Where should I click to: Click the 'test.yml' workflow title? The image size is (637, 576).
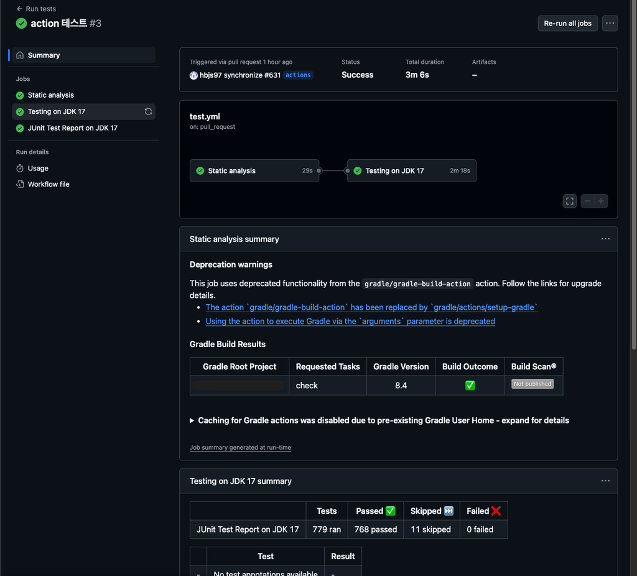(x=205, y=116)
